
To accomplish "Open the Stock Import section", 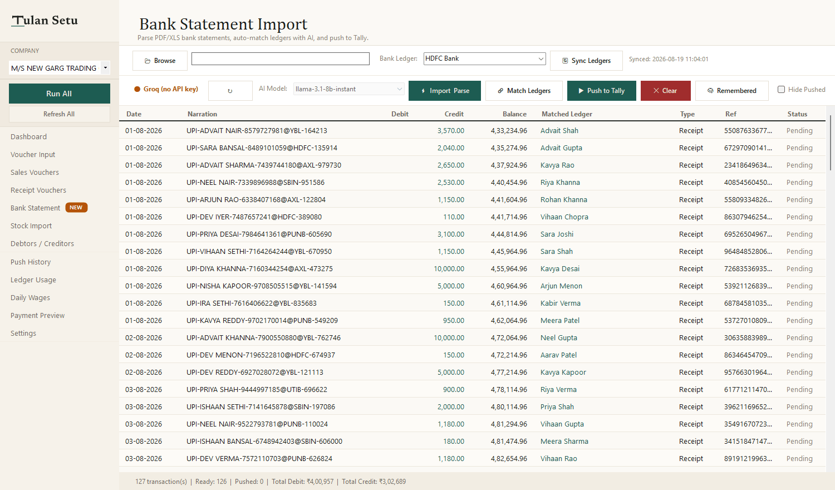I will (31, 226).
